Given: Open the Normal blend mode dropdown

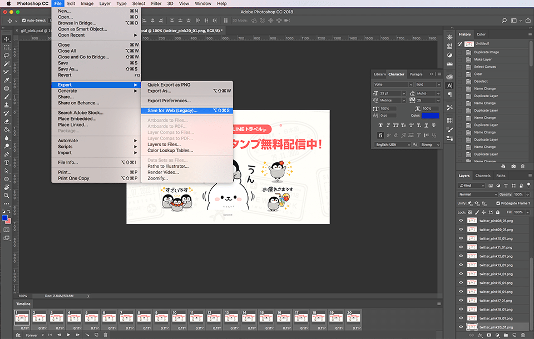Looking at the screenshot, I should point(478,195).
